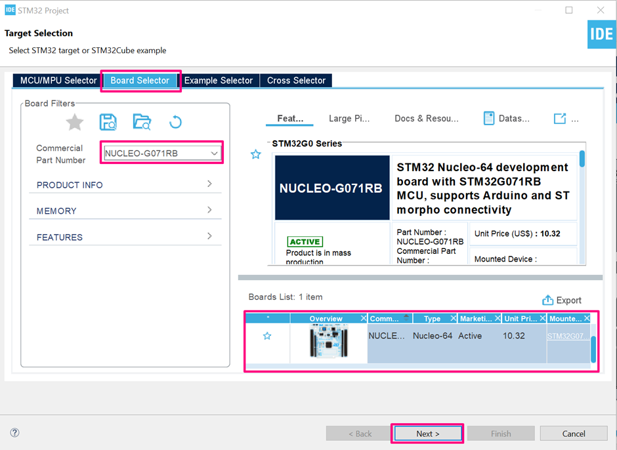The width and height of the screenshot is (617, 450).
Task: Remove Mounted Device column via X
Action: pyautogui.click(x=587, y=318)
